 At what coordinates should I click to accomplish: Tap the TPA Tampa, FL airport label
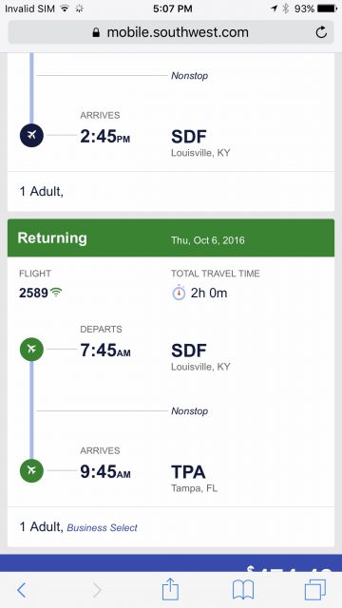(x=194, y=479)
